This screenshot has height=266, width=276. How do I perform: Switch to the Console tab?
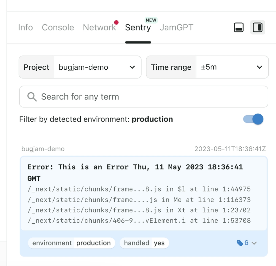[x=58, y=28]
